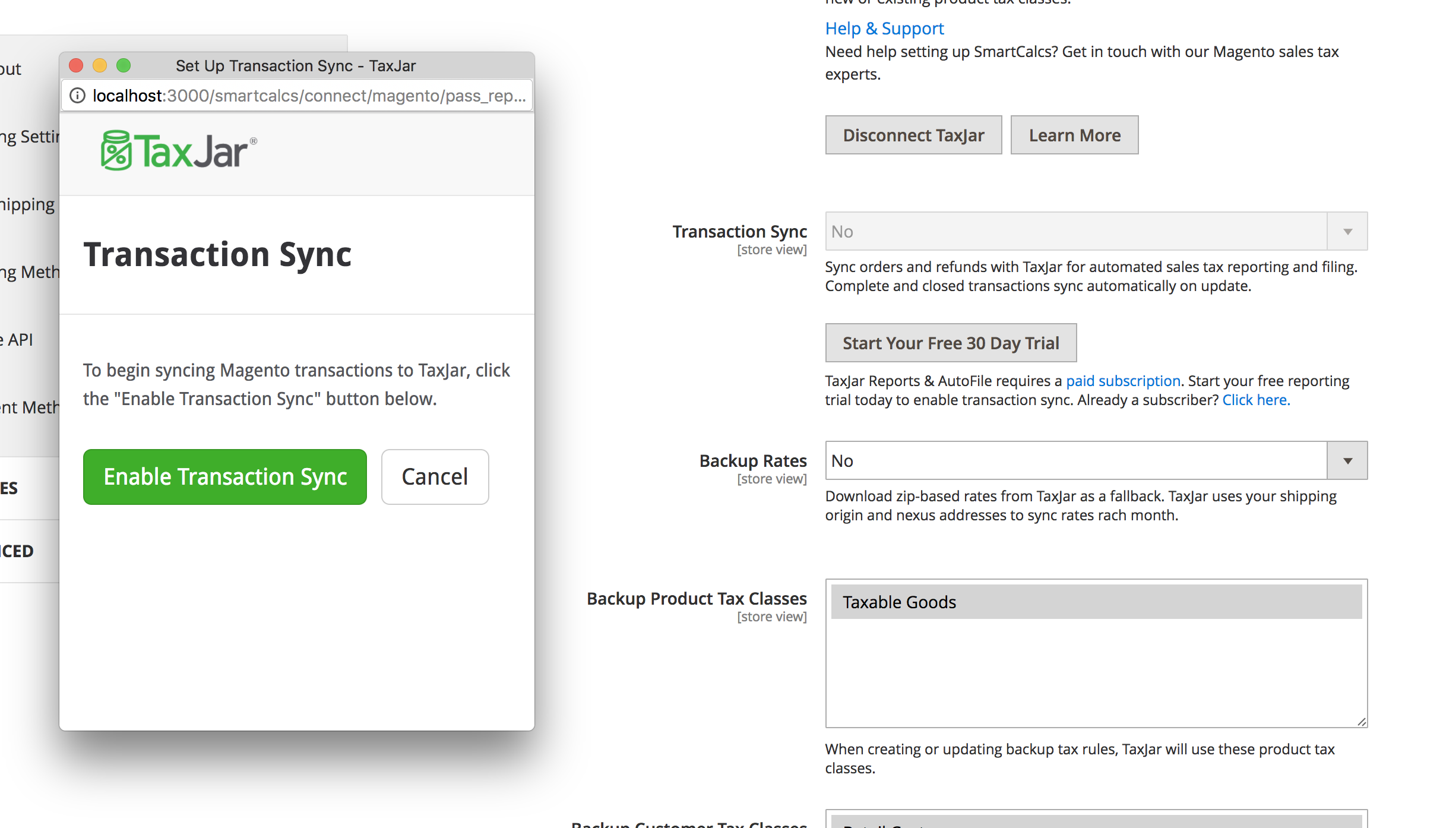Close the TaxJar popup window

(x=76, y=65)
